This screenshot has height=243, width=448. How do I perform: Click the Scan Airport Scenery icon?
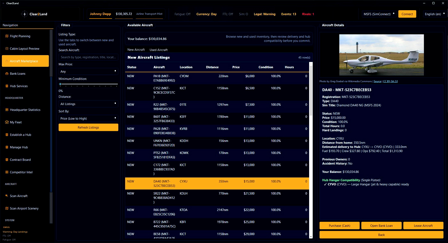point(7,208)
